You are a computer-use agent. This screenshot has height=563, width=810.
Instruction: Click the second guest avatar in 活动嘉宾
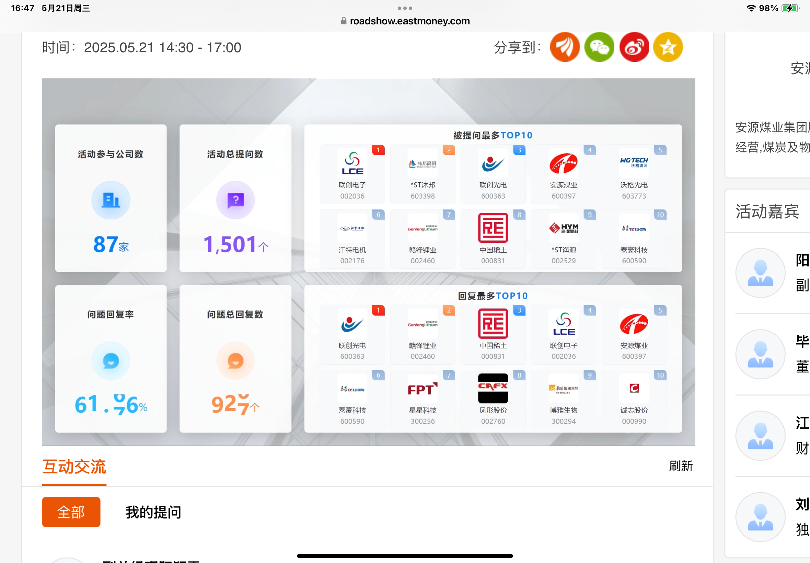pyautogui.click(x=760, y=354)
